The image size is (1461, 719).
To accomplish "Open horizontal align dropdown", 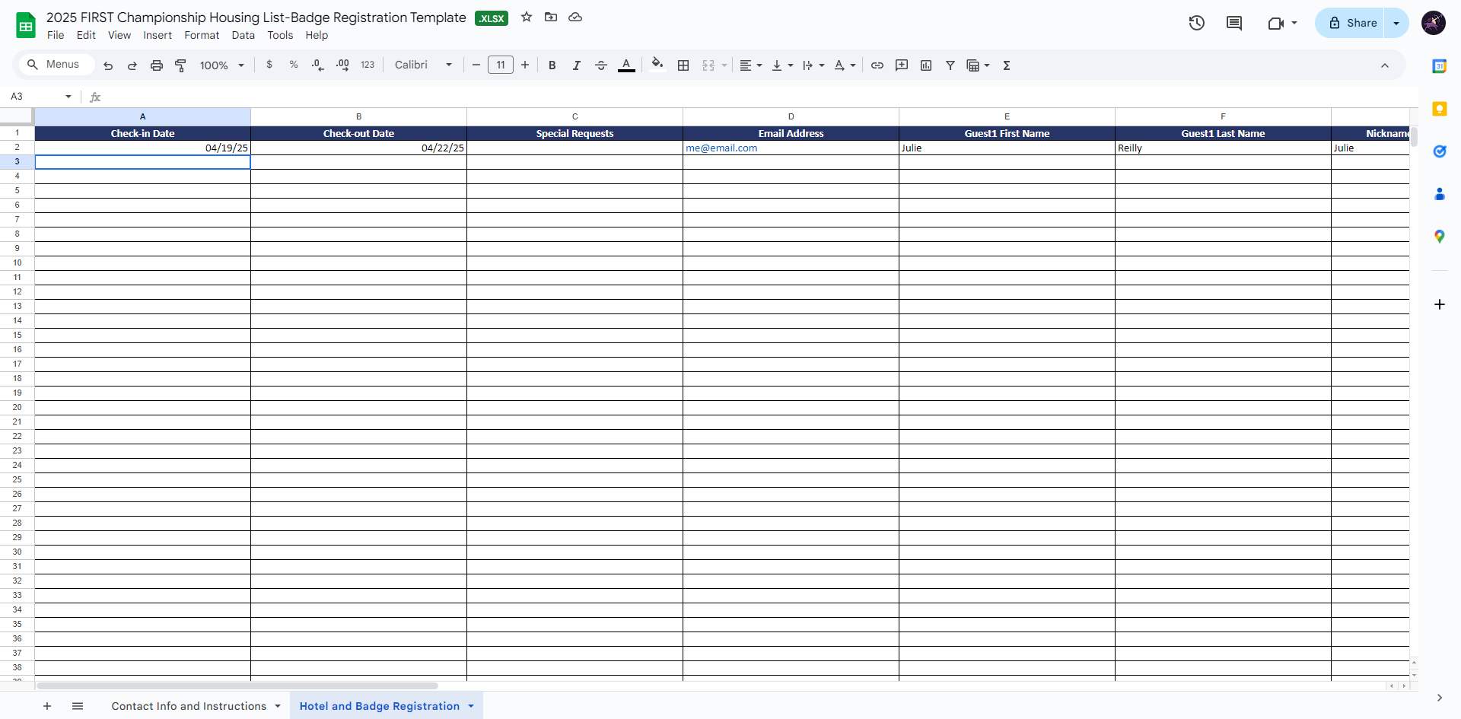I will (751, 65).
